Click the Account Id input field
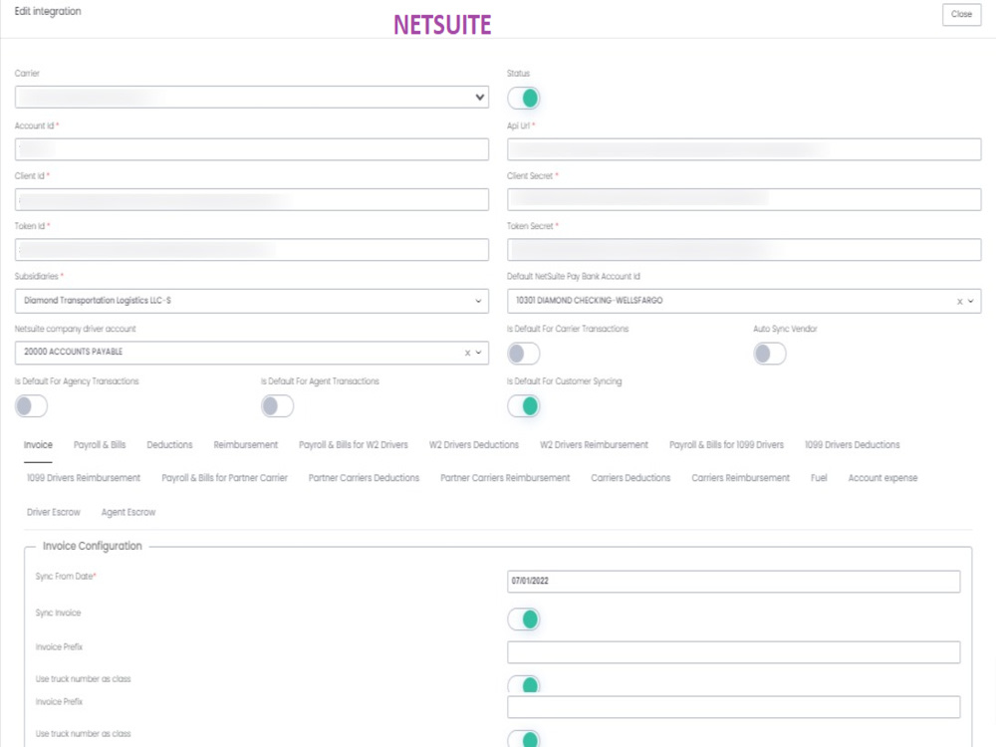The image size is (996, 747). coord(252,149)
